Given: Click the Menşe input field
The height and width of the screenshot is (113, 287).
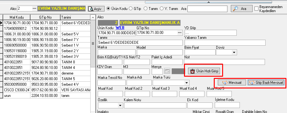Looking at the screenshot, I should pos(157,71).
